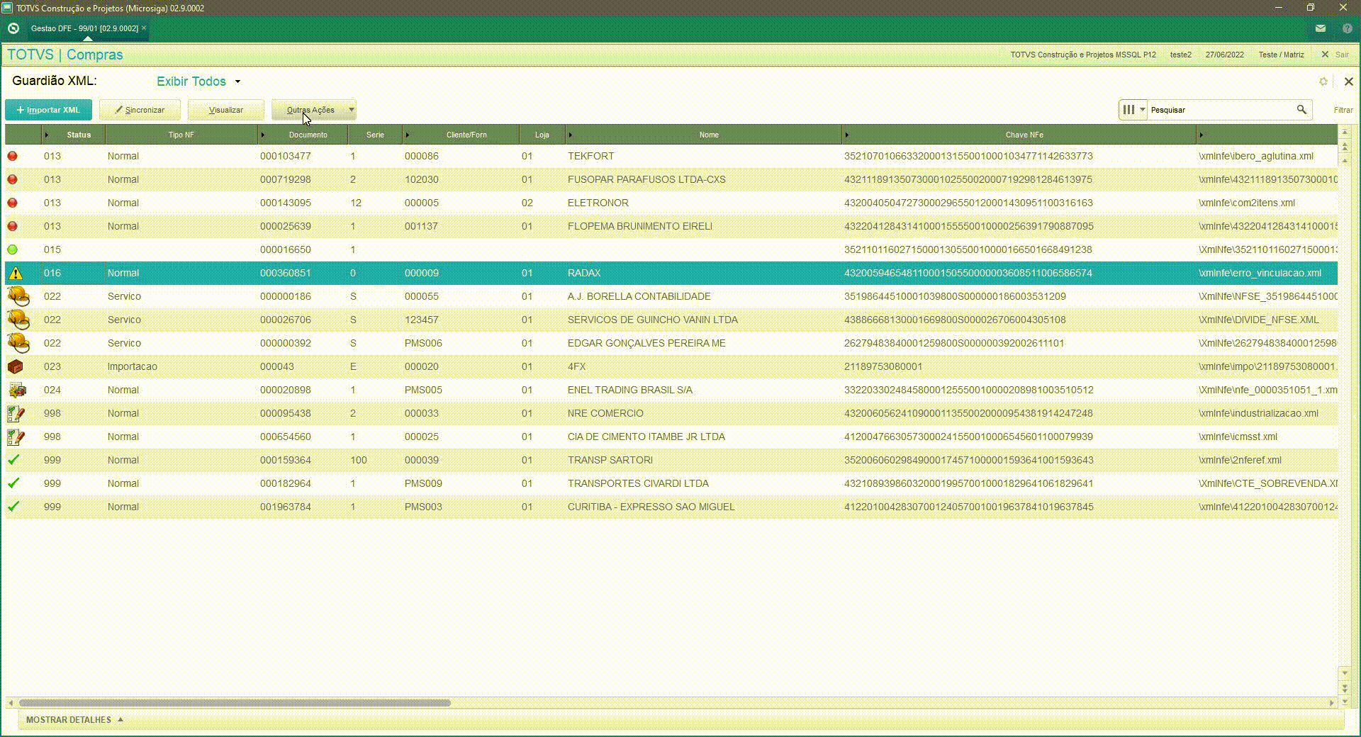Click the service icon for EDGAR GONÇALVES PEREIRA ME
This screenshot has height=737, width=1361.
coord(18,343)
